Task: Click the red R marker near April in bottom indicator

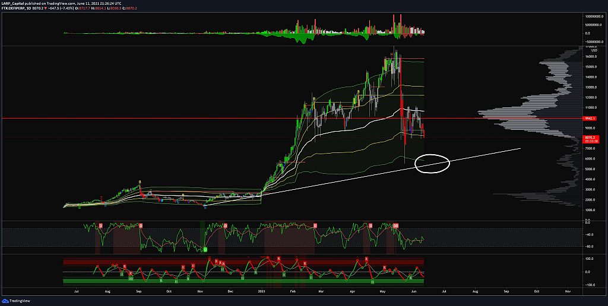Action: 366,259
